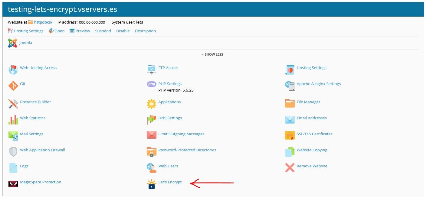The width and height of the screenshot is (427, 200).
Task: Click the System user lets text
Action: pyautogui.click(x=127, y=22)
